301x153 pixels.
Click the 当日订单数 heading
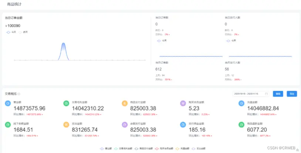pyautogui.click(x=162, y=17)
